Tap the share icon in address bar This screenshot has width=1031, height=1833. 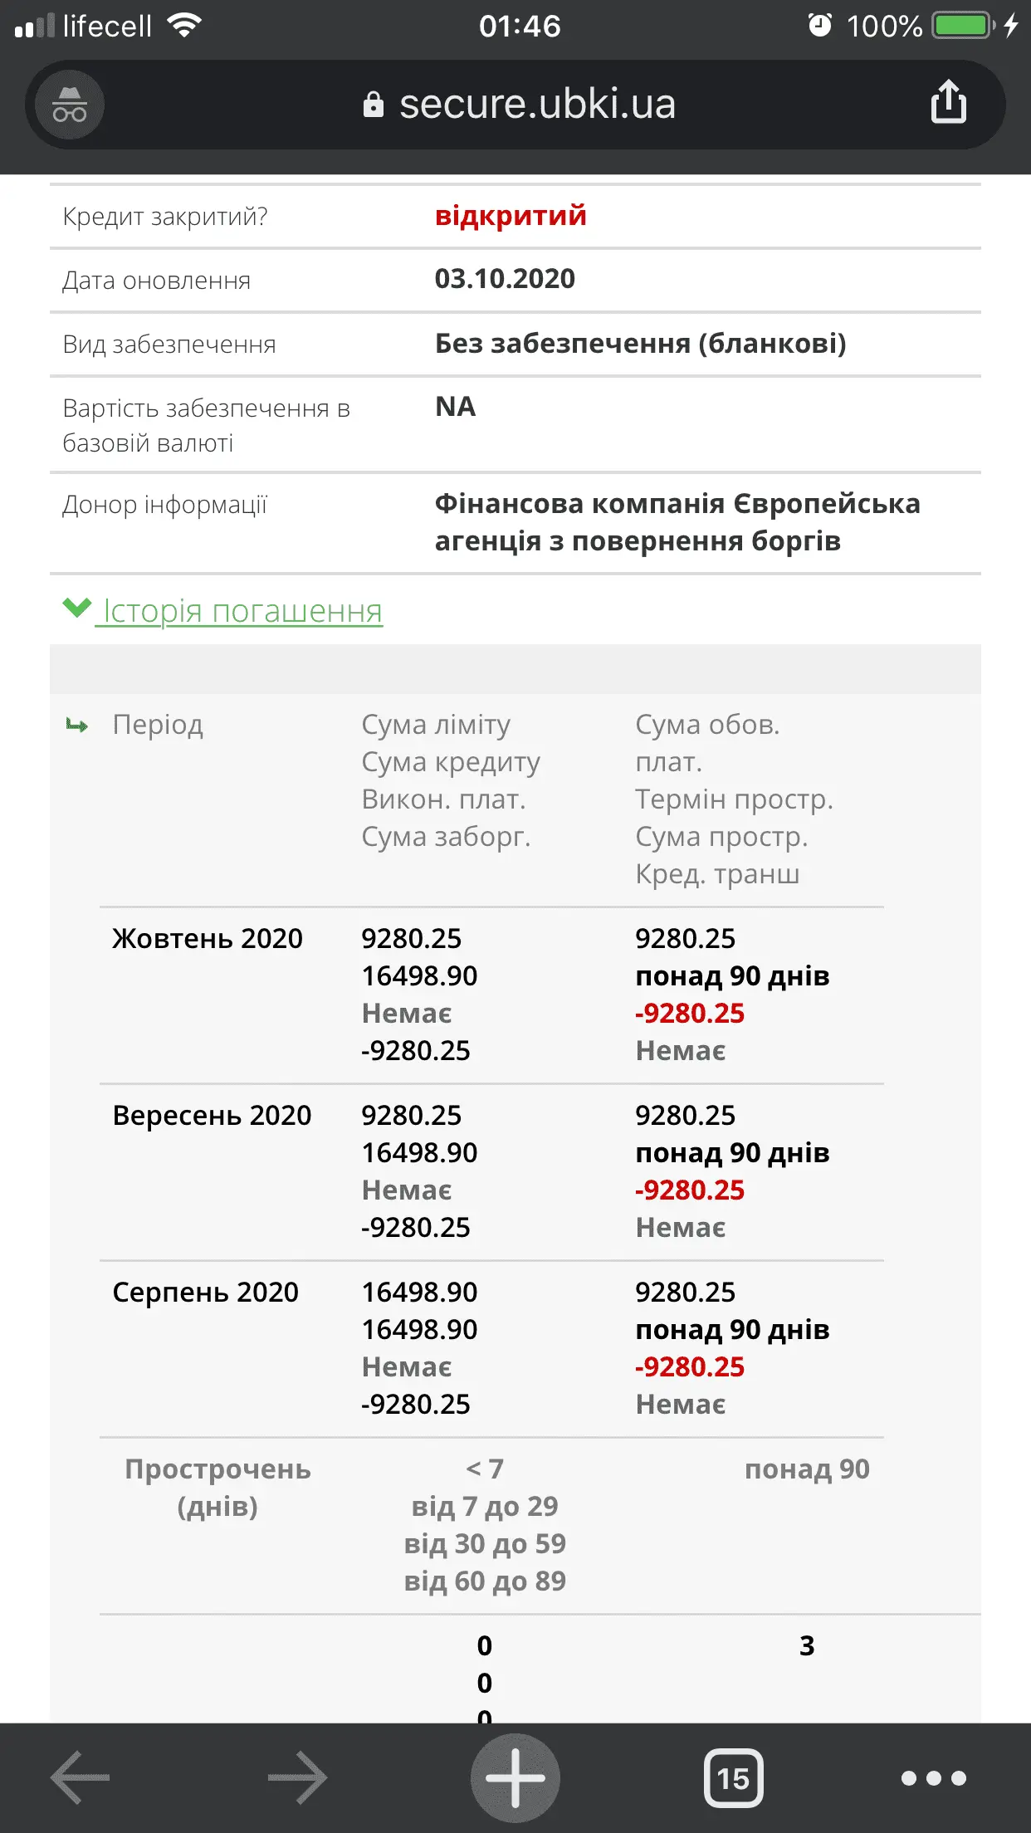point(948,103)
